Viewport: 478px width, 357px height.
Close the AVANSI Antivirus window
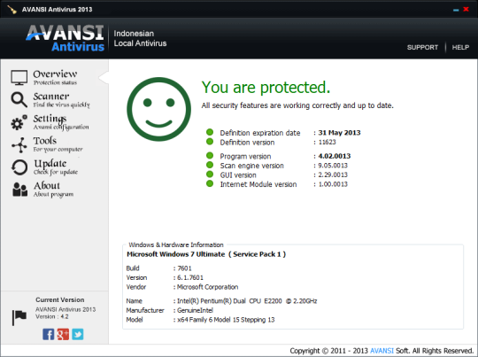(x=466, y=9)
